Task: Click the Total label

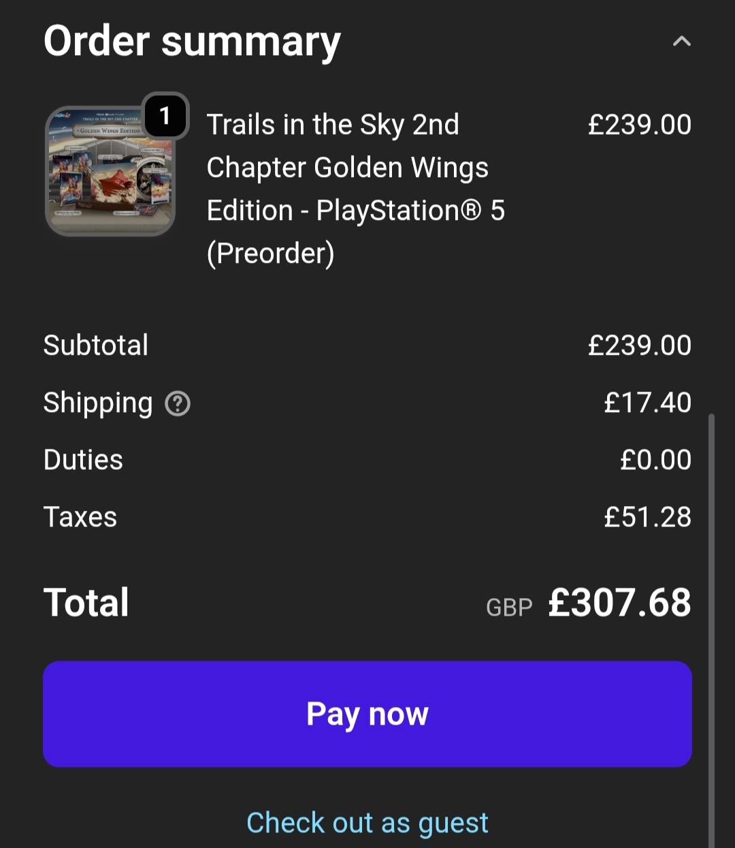Action: click(x=86, y=603)
